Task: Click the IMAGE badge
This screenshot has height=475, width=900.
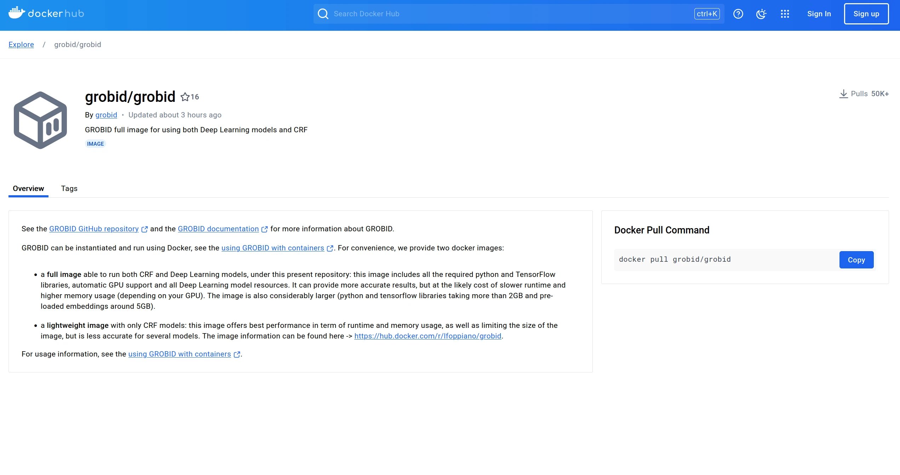Action: [x=95, y=144]
